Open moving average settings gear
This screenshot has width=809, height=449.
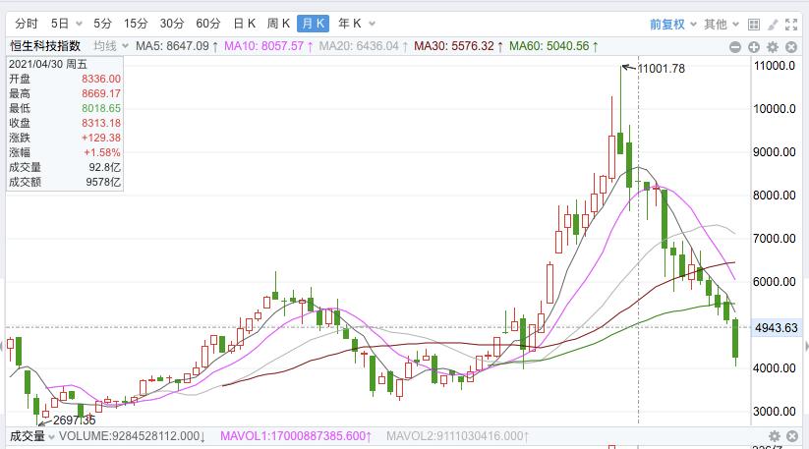(x=773, y=46)
